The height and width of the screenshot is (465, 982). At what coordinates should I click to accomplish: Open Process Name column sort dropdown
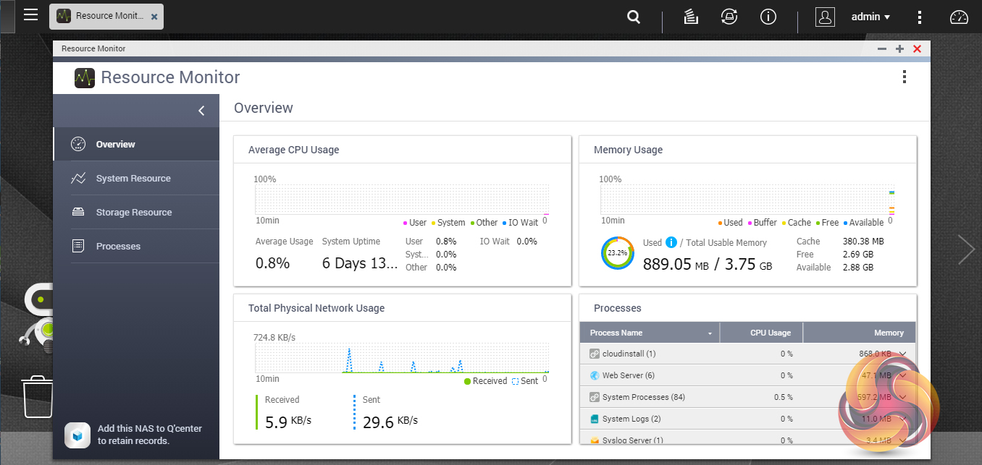pos(710,333)
